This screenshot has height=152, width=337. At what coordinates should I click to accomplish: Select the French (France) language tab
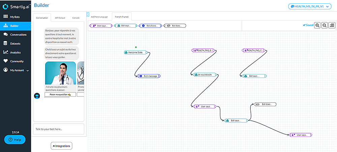coord(122,16)
